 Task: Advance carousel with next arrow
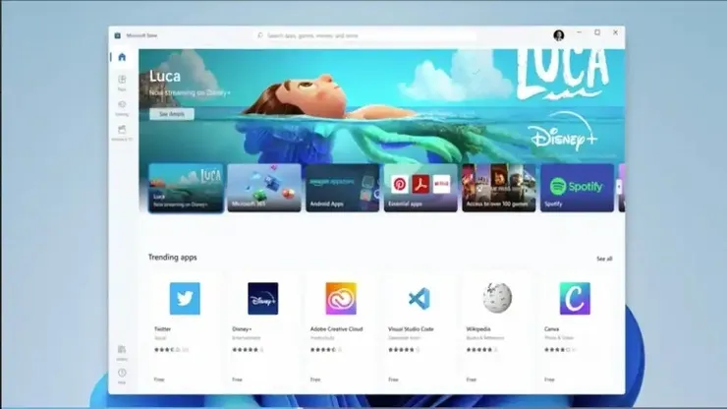619,187
